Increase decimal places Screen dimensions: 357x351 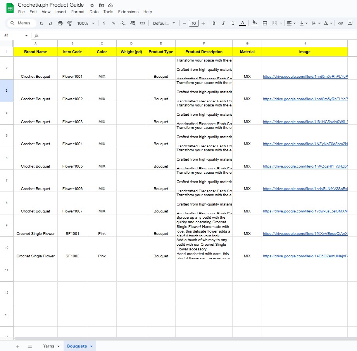(133, 23)
